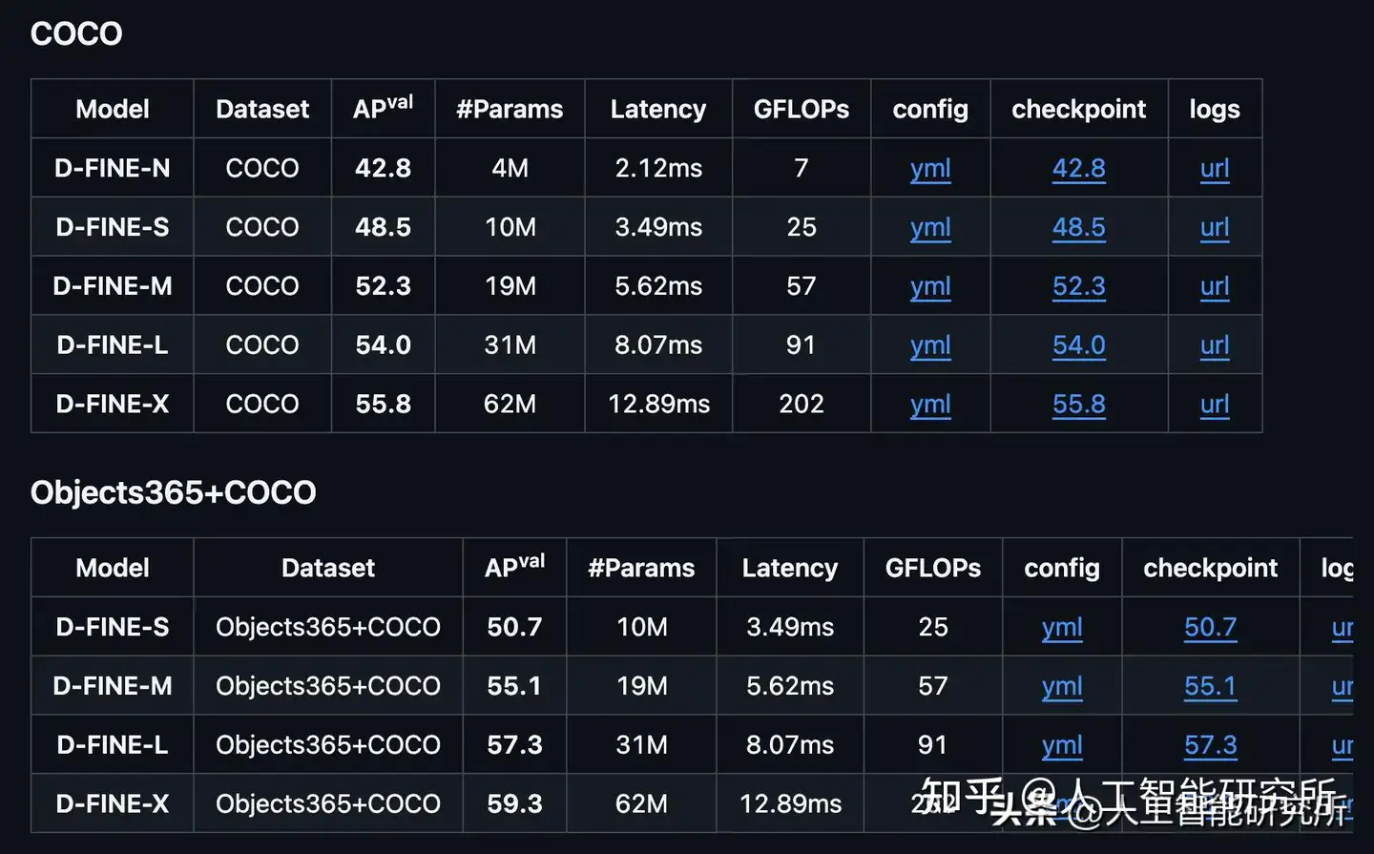This screenshot has height=854, width=1374.
Task: Download the 55.1 checkpoint link
Action: pyautogui.click(x=1211, y=686)
